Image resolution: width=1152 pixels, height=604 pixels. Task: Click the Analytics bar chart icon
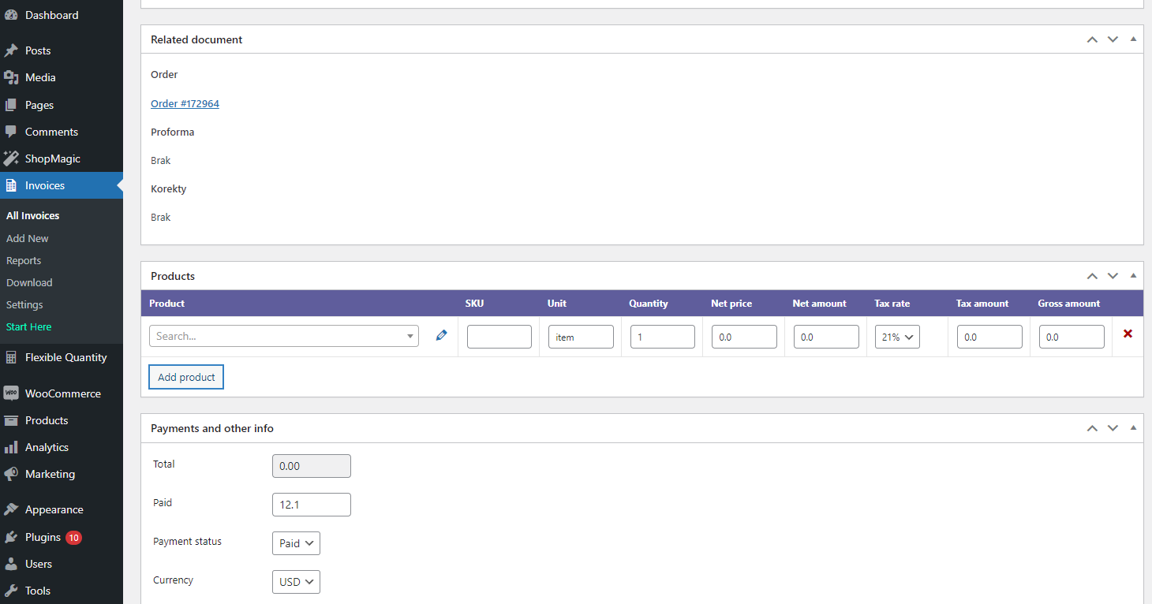pyautogui.click(x=11, y=447)
